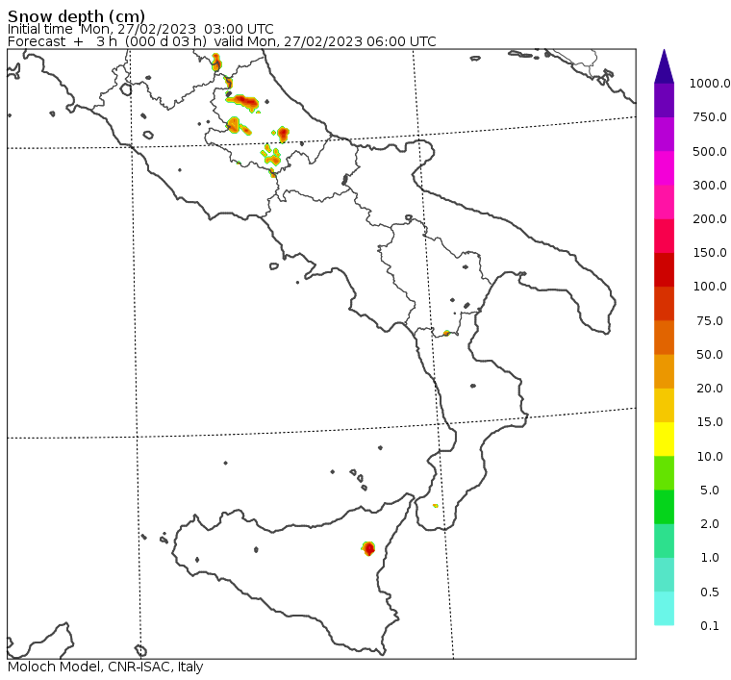The width and height of the screenshot is (731, 680).
Task: Click the red snow patch on eastern Sicily
Action: pyautogui.click(x=368, y=548)
